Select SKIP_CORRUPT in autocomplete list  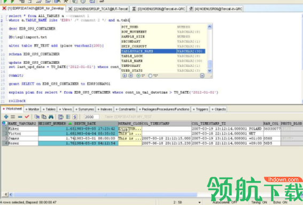click(x=163, y=46)
